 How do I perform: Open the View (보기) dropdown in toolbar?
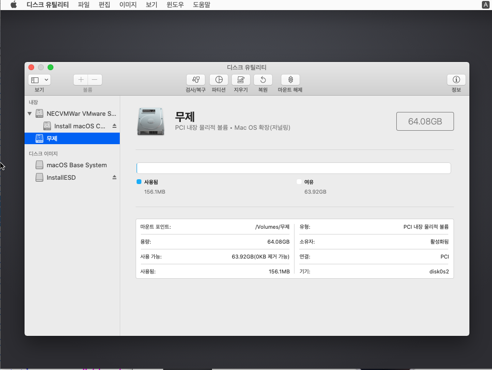pos(39,80)
